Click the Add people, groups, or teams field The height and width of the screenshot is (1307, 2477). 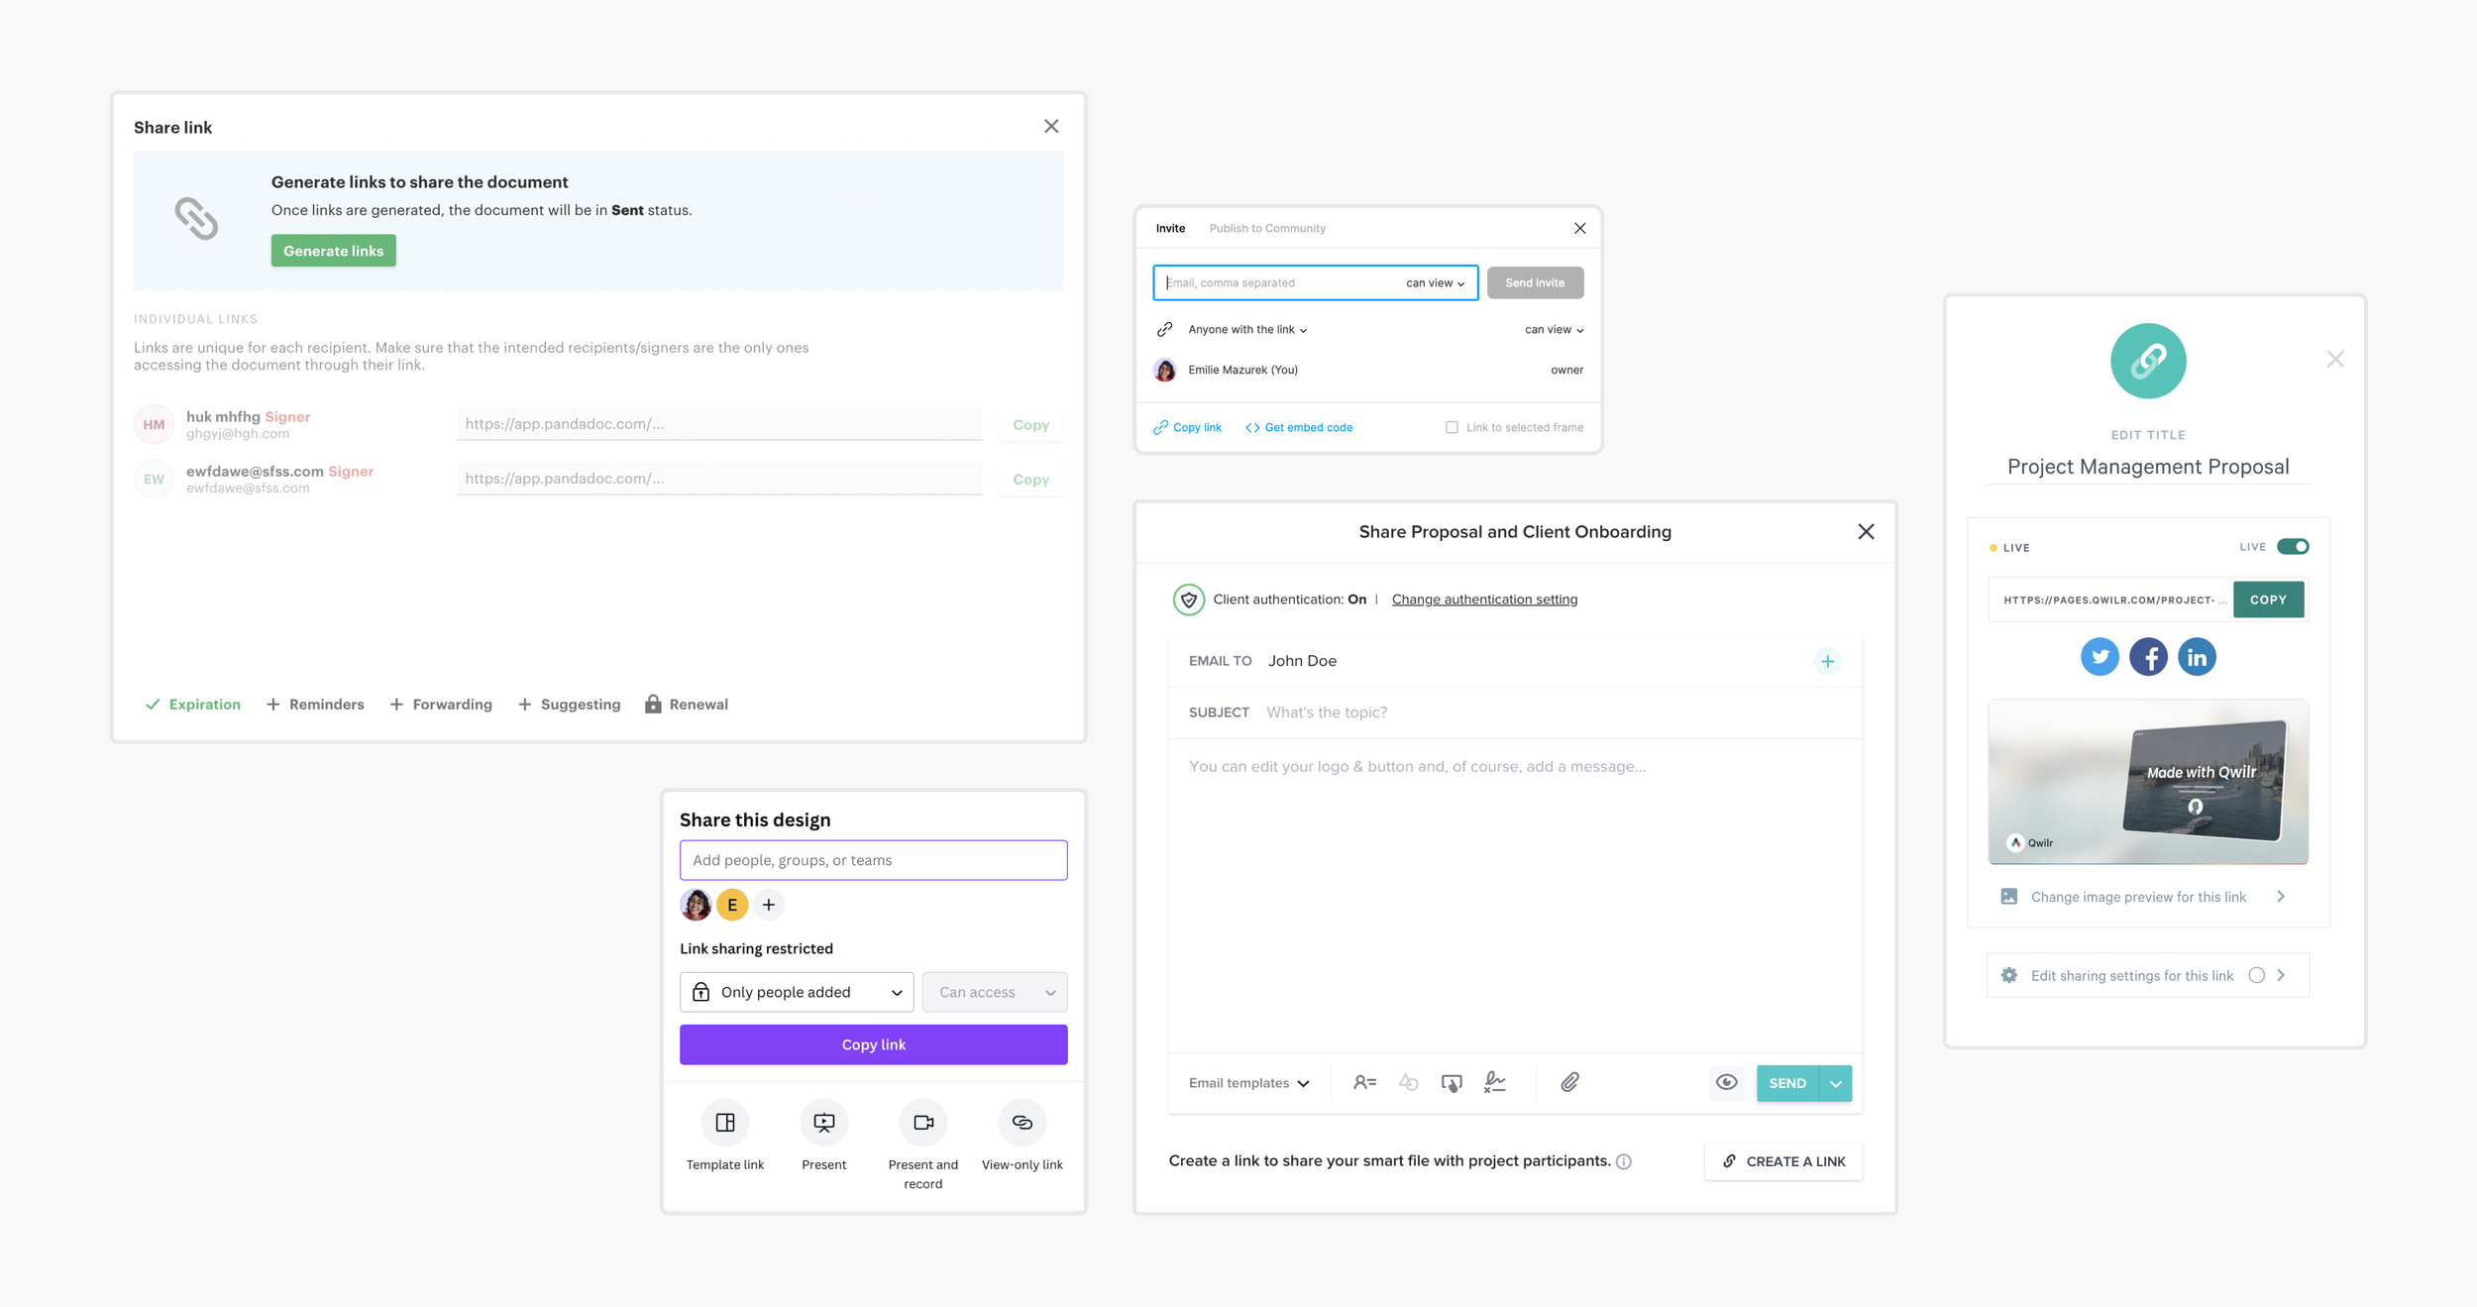873,860
